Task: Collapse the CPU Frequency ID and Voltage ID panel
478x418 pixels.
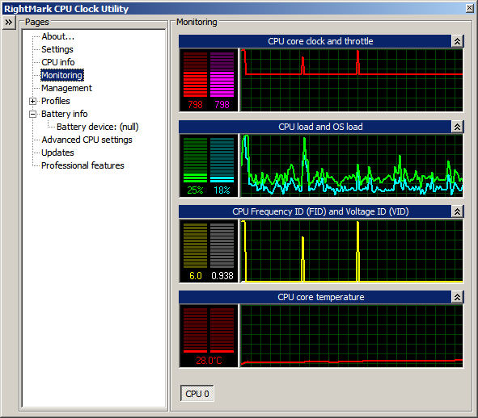Action: pyautogui.click(x=457, y=211)
